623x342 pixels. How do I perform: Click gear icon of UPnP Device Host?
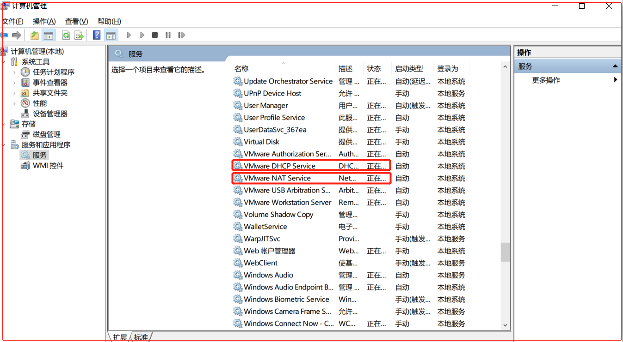click(x=238, y=93)
